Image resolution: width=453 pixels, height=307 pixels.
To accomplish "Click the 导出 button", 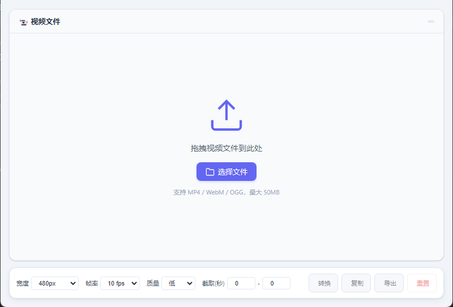I will pos(389,283).
